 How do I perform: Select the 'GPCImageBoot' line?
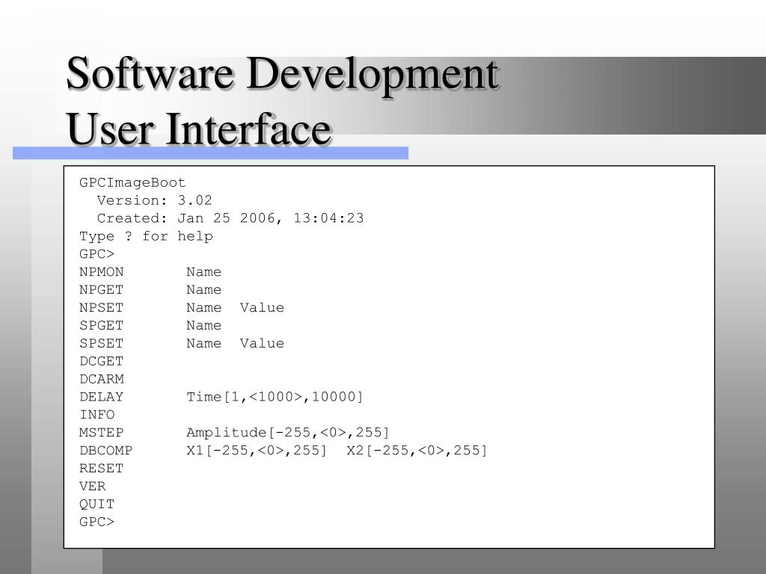tap(132, 183)
